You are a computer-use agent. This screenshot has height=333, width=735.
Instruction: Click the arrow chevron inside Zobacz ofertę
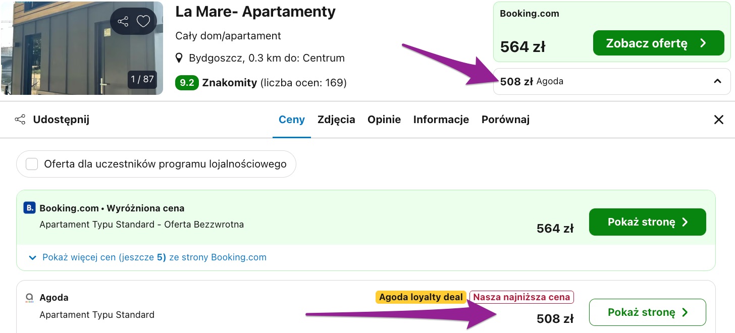point(704,43)
